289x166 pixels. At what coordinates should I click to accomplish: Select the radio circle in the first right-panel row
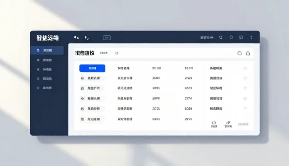point(245,68)
